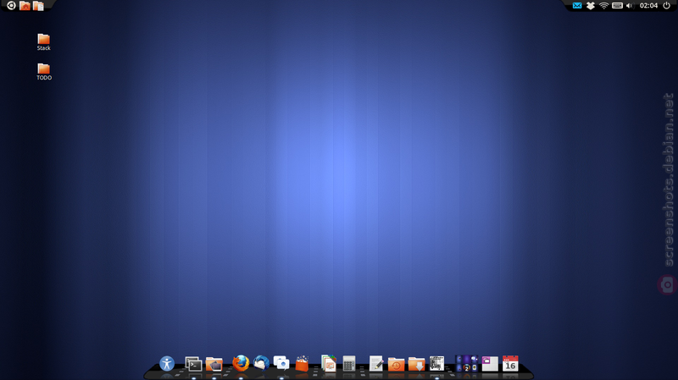Open the Downloads folder in dock
Viewport: 678px width, 380px height.
pos(416,364)
